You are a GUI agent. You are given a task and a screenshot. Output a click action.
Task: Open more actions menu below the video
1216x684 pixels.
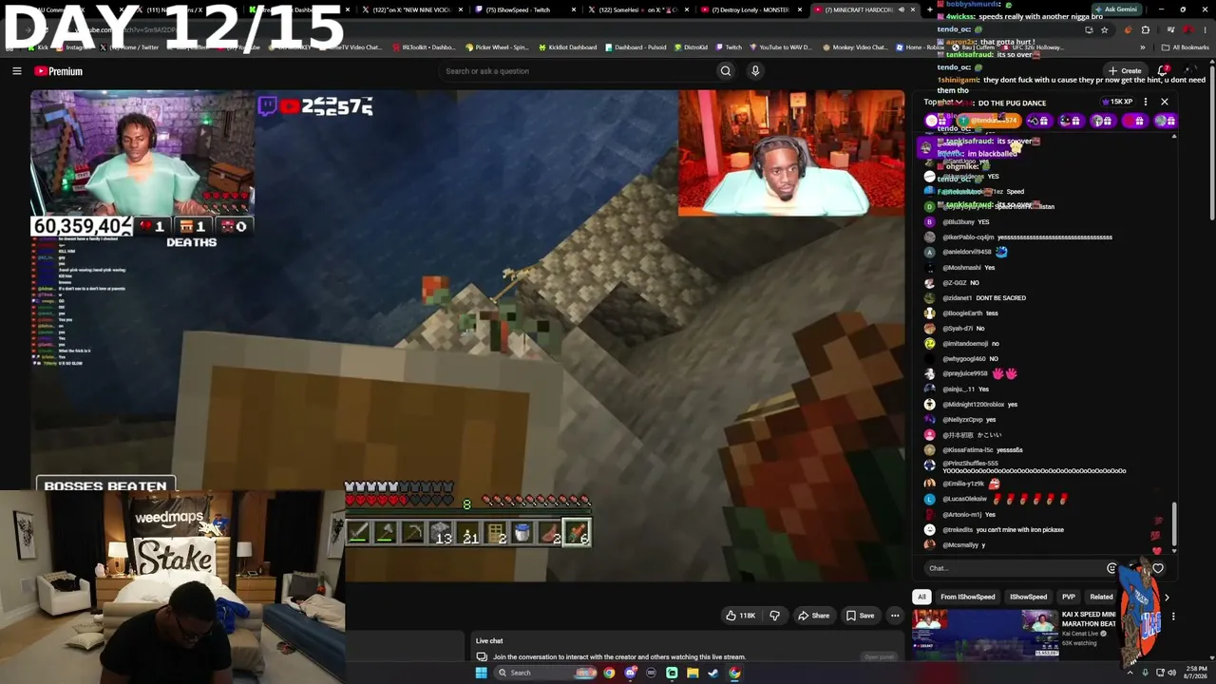[x=895, y=616]
